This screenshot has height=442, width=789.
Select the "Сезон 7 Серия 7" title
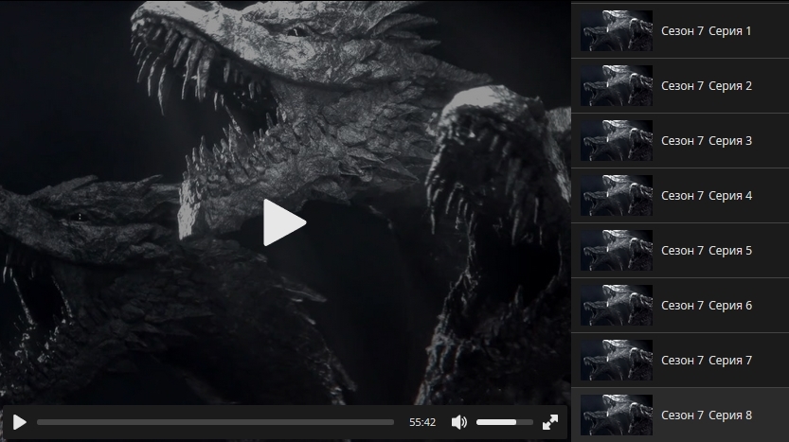coord(707,360)
